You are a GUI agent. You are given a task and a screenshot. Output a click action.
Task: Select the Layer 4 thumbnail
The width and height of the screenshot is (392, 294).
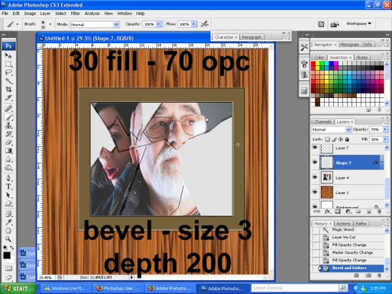tap(327, 177)
